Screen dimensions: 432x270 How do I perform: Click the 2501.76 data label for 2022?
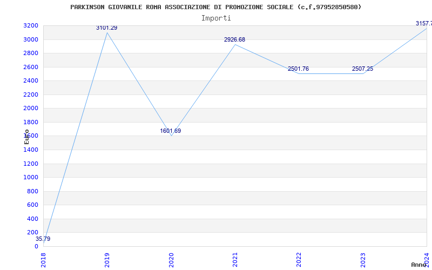[x=299, y=69]
